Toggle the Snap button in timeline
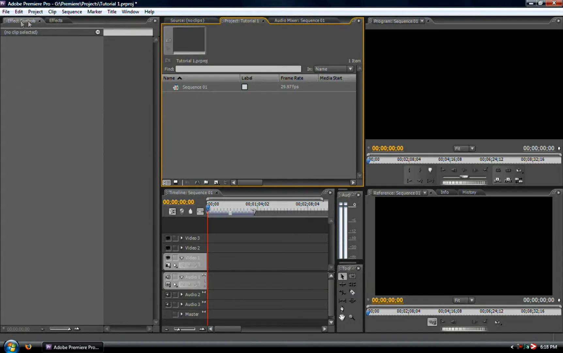 (x=172, y=211)
